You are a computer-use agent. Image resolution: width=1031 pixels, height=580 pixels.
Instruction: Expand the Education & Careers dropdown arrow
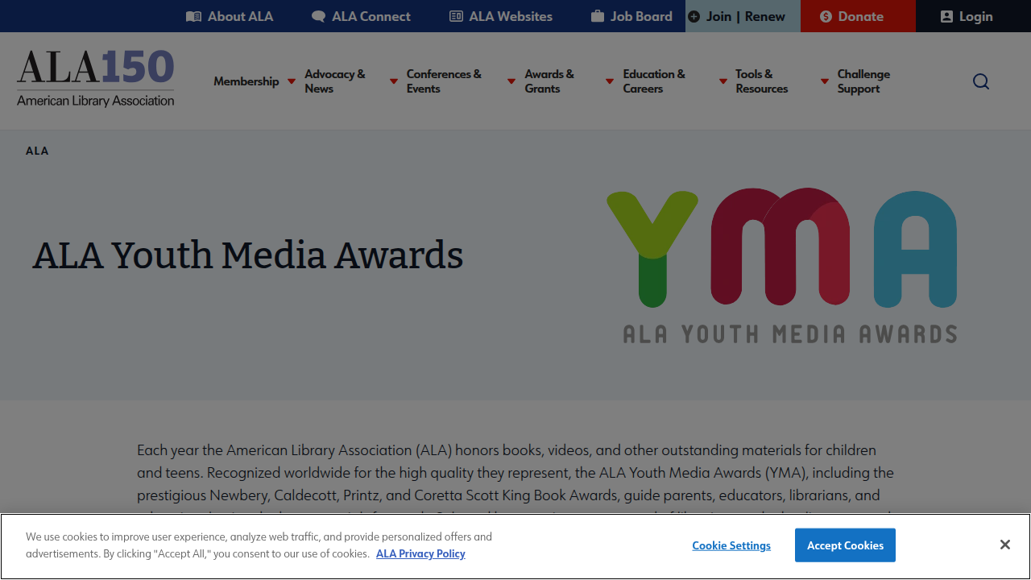coord(723,81)
